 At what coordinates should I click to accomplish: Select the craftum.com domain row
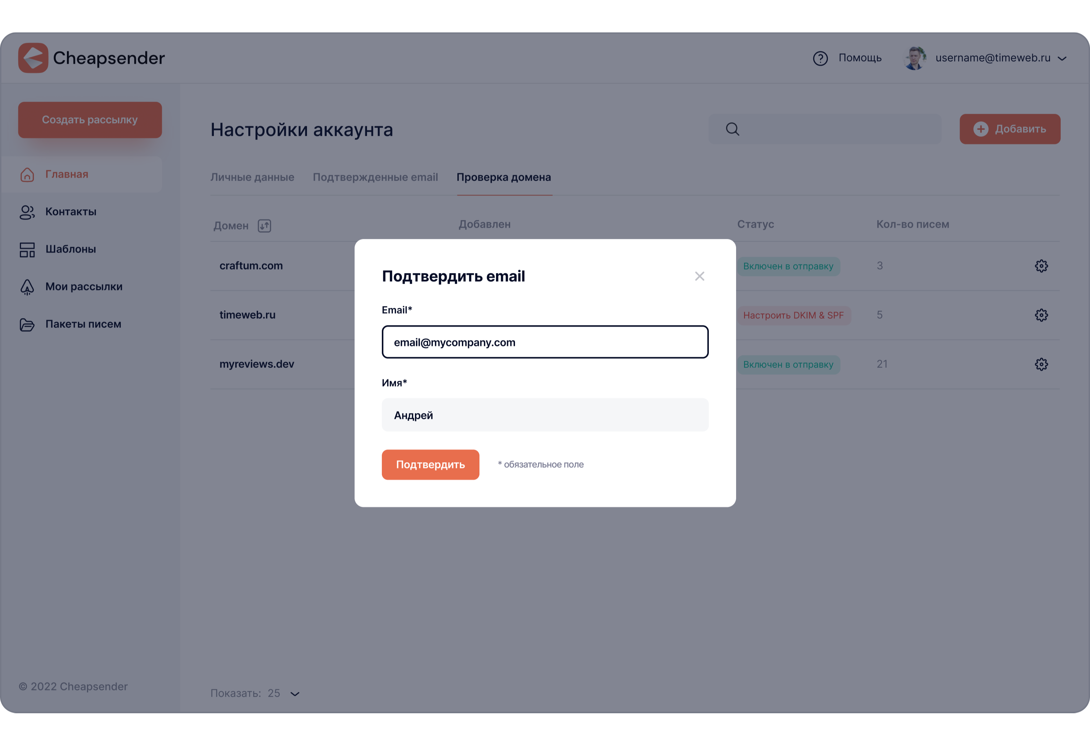click(x=635, y=266)
